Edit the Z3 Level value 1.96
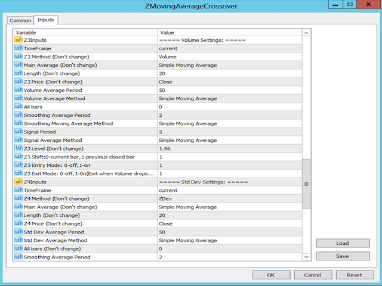This screenshot has height=286, width=382. click(230, 148)
